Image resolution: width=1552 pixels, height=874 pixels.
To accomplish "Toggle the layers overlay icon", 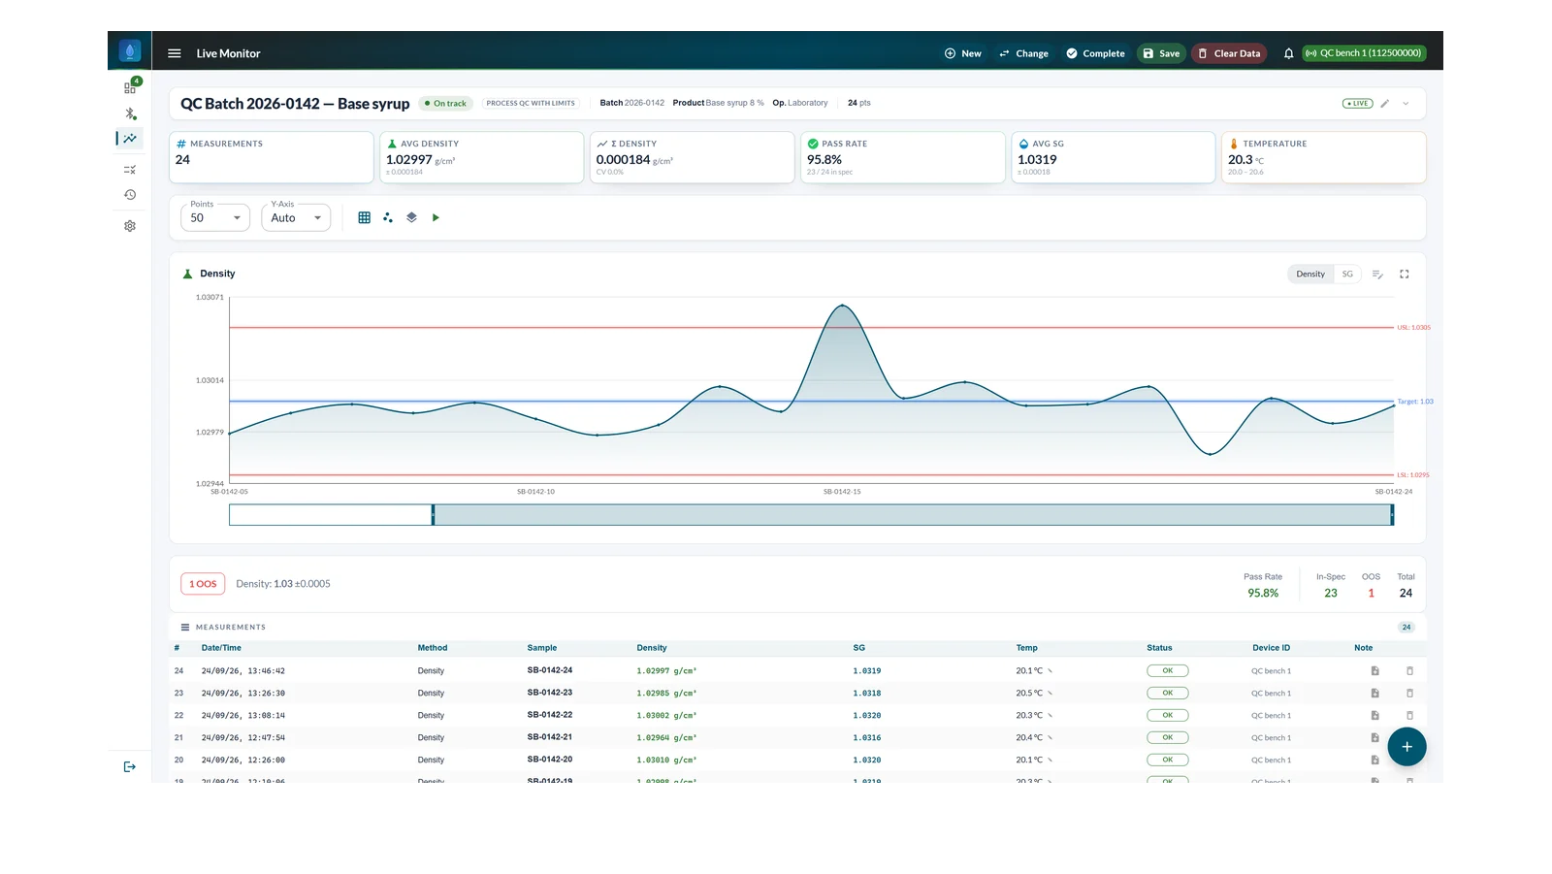I will point(411,218).
